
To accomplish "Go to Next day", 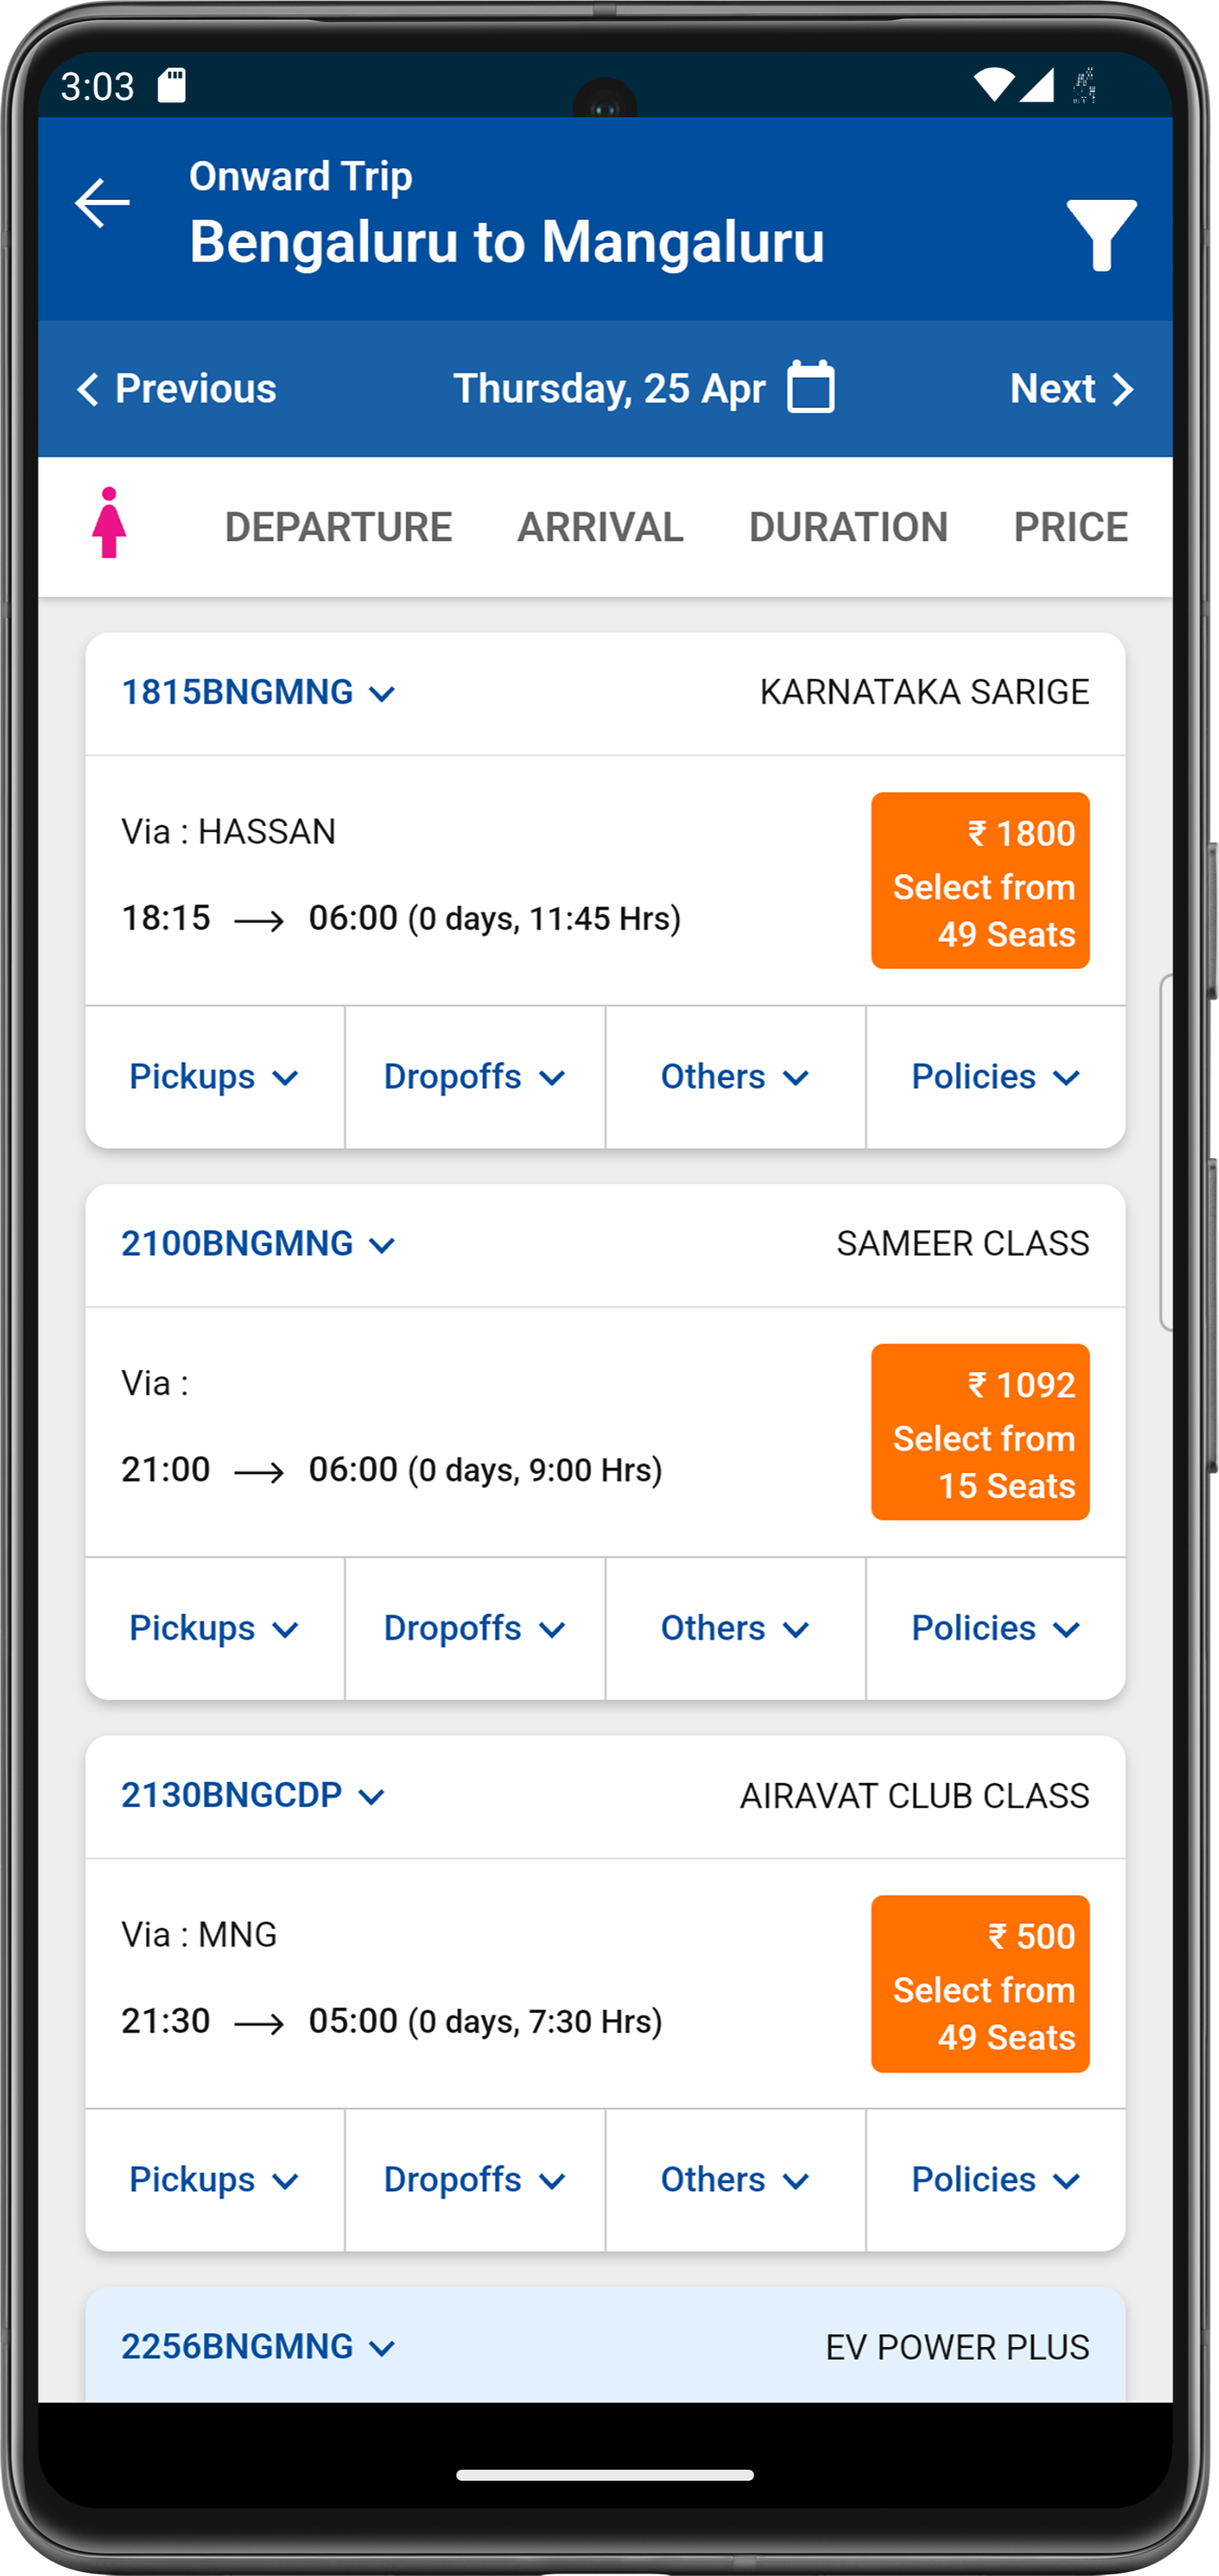I will pyautogui.click(x=1071, y=388).
